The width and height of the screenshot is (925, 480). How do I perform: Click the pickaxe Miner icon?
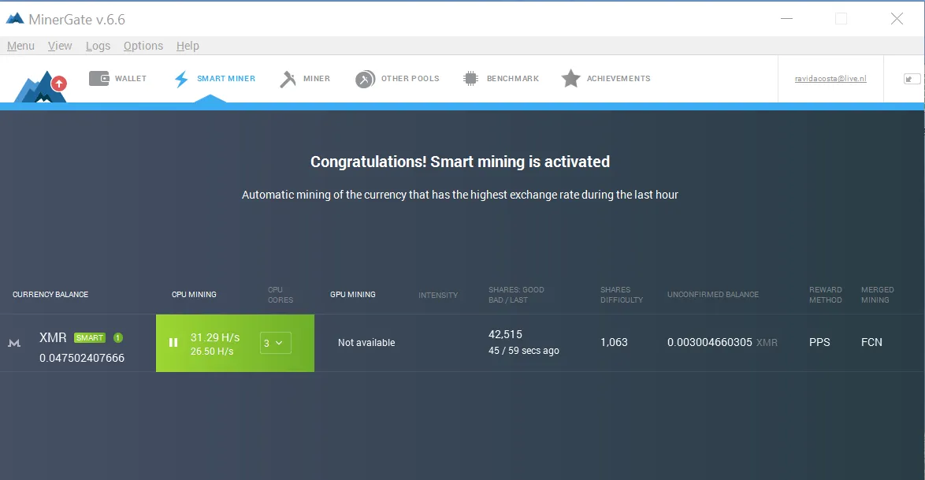click(288, 79)
